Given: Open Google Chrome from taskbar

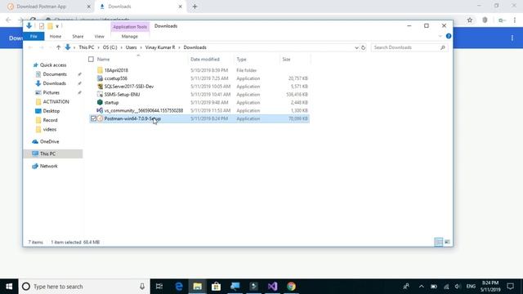Looking at the screenshot, I should point(291,287).
